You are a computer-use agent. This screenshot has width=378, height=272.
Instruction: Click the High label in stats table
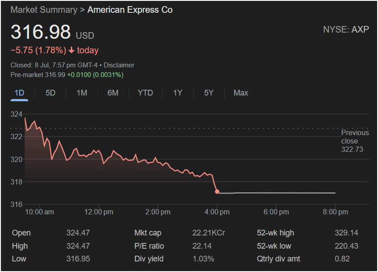[x=20, y=246]
